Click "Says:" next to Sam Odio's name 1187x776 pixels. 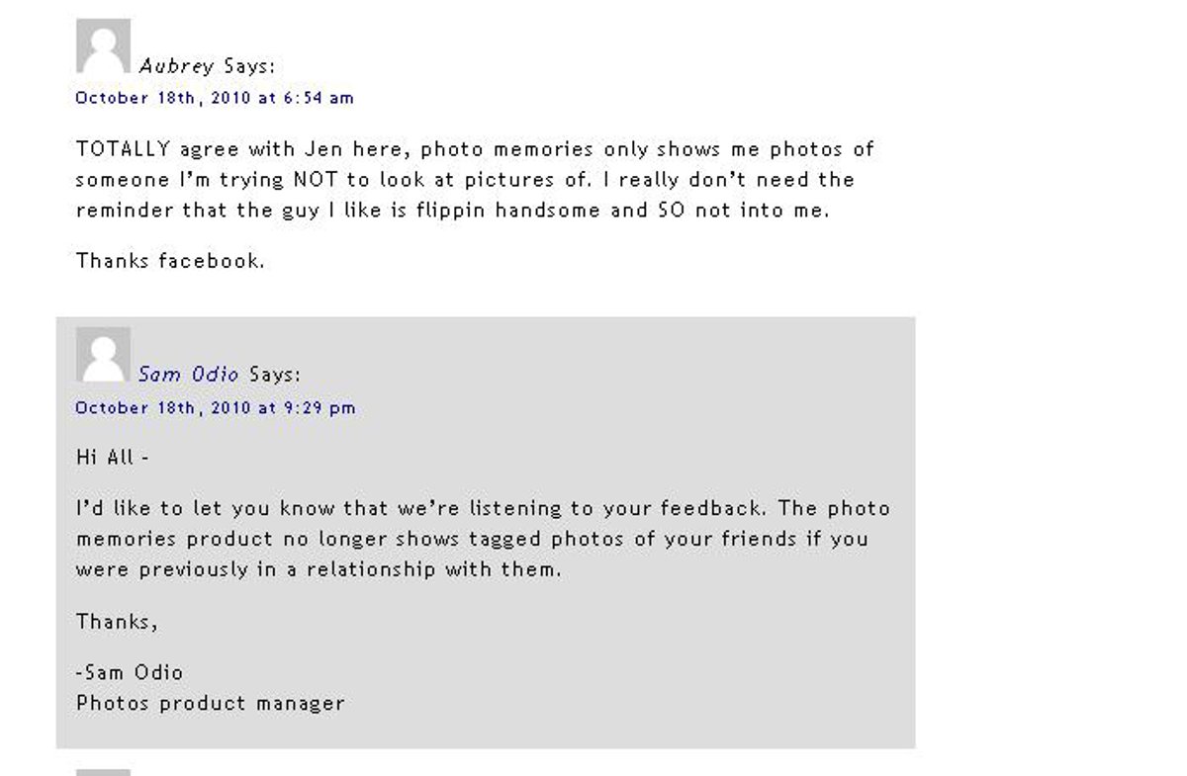click(x=274, y=375)
